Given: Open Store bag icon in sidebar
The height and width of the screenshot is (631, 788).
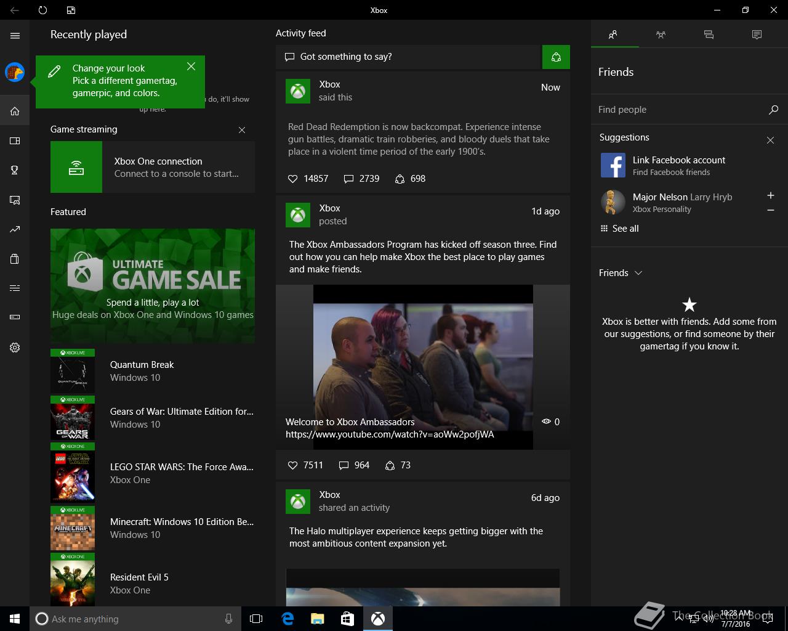Looking at the screenshot, I should pyautogui.click(x=15, y=259).
